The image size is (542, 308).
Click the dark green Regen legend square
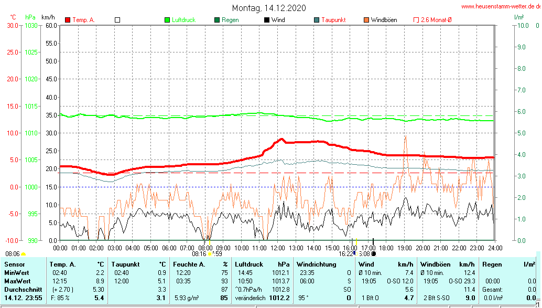click(x=217, y=20)
